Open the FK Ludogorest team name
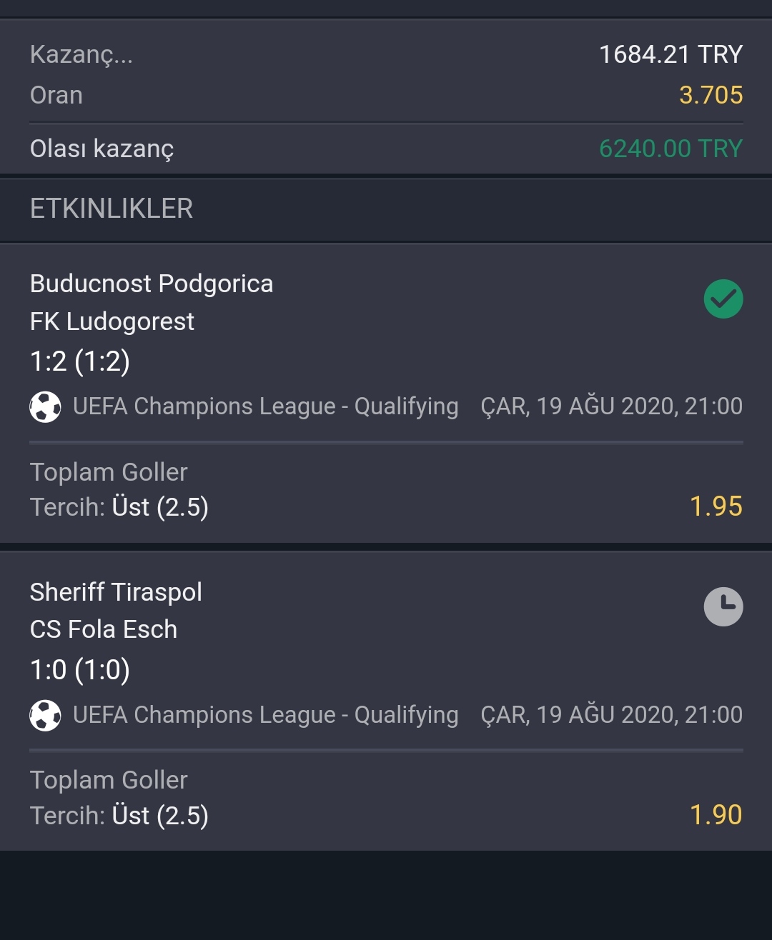 (112, 321)
